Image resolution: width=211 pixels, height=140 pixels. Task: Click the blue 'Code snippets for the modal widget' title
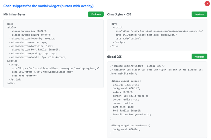(48, 6)
